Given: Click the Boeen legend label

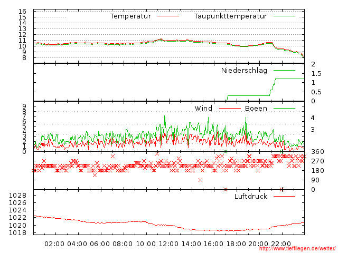Looking at the screenshot, I should click(256, 109).
